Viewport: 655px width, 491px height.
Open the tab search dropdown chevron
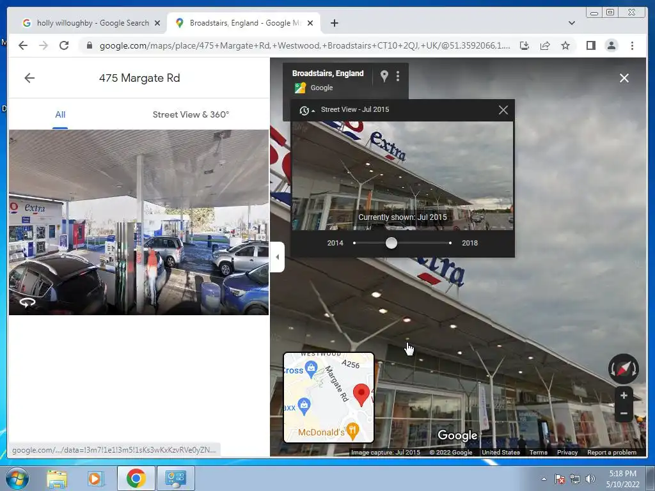[571, 23]
